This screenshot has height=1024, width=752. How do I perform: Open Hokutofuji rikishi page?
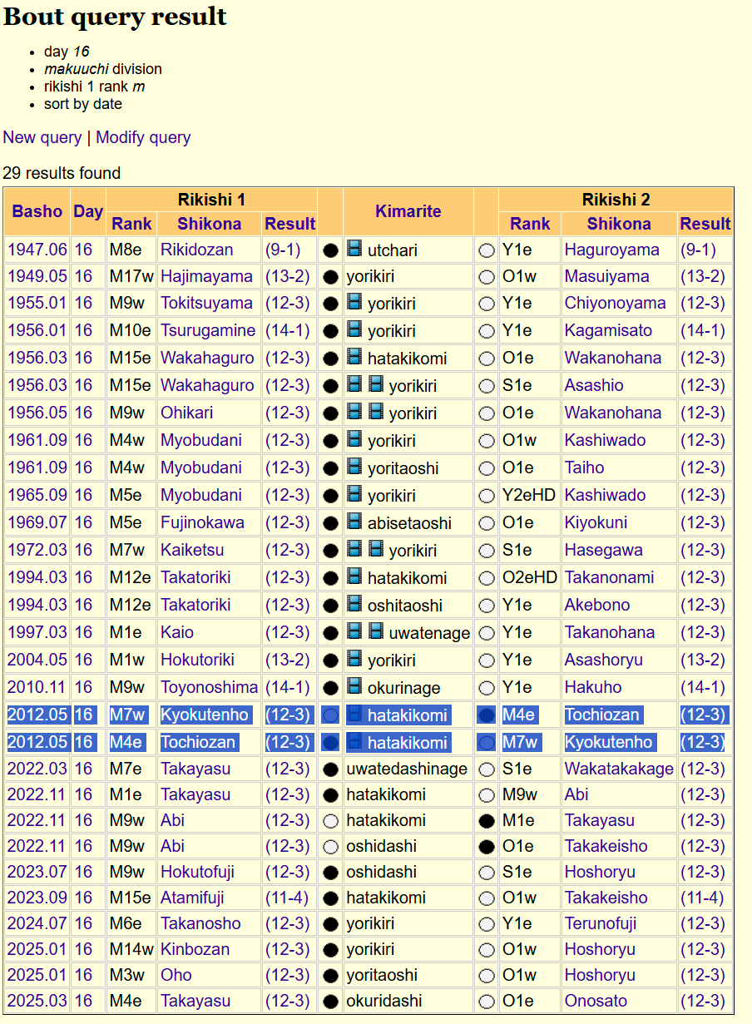click(198, 872)
